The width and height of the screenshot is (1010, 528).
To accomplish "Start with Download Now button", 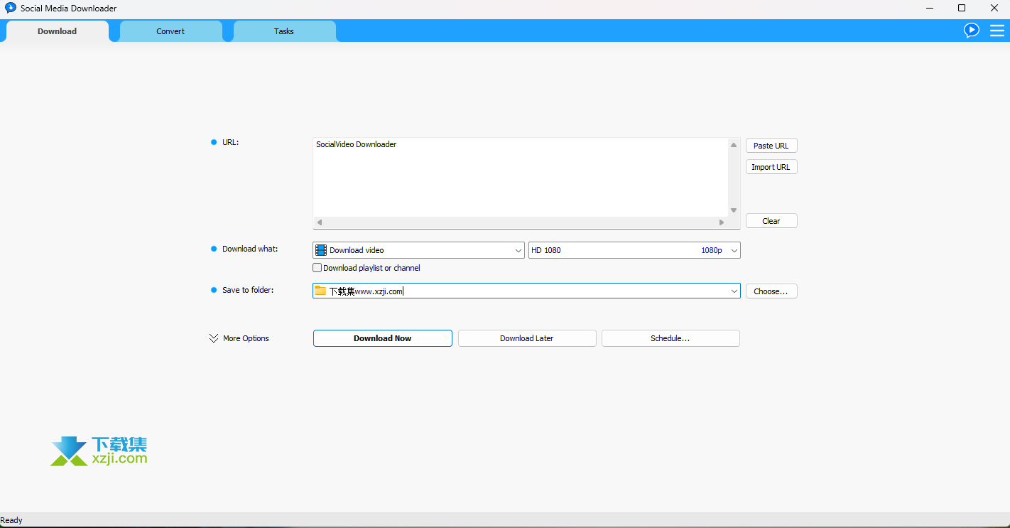I will pos(383,338).
